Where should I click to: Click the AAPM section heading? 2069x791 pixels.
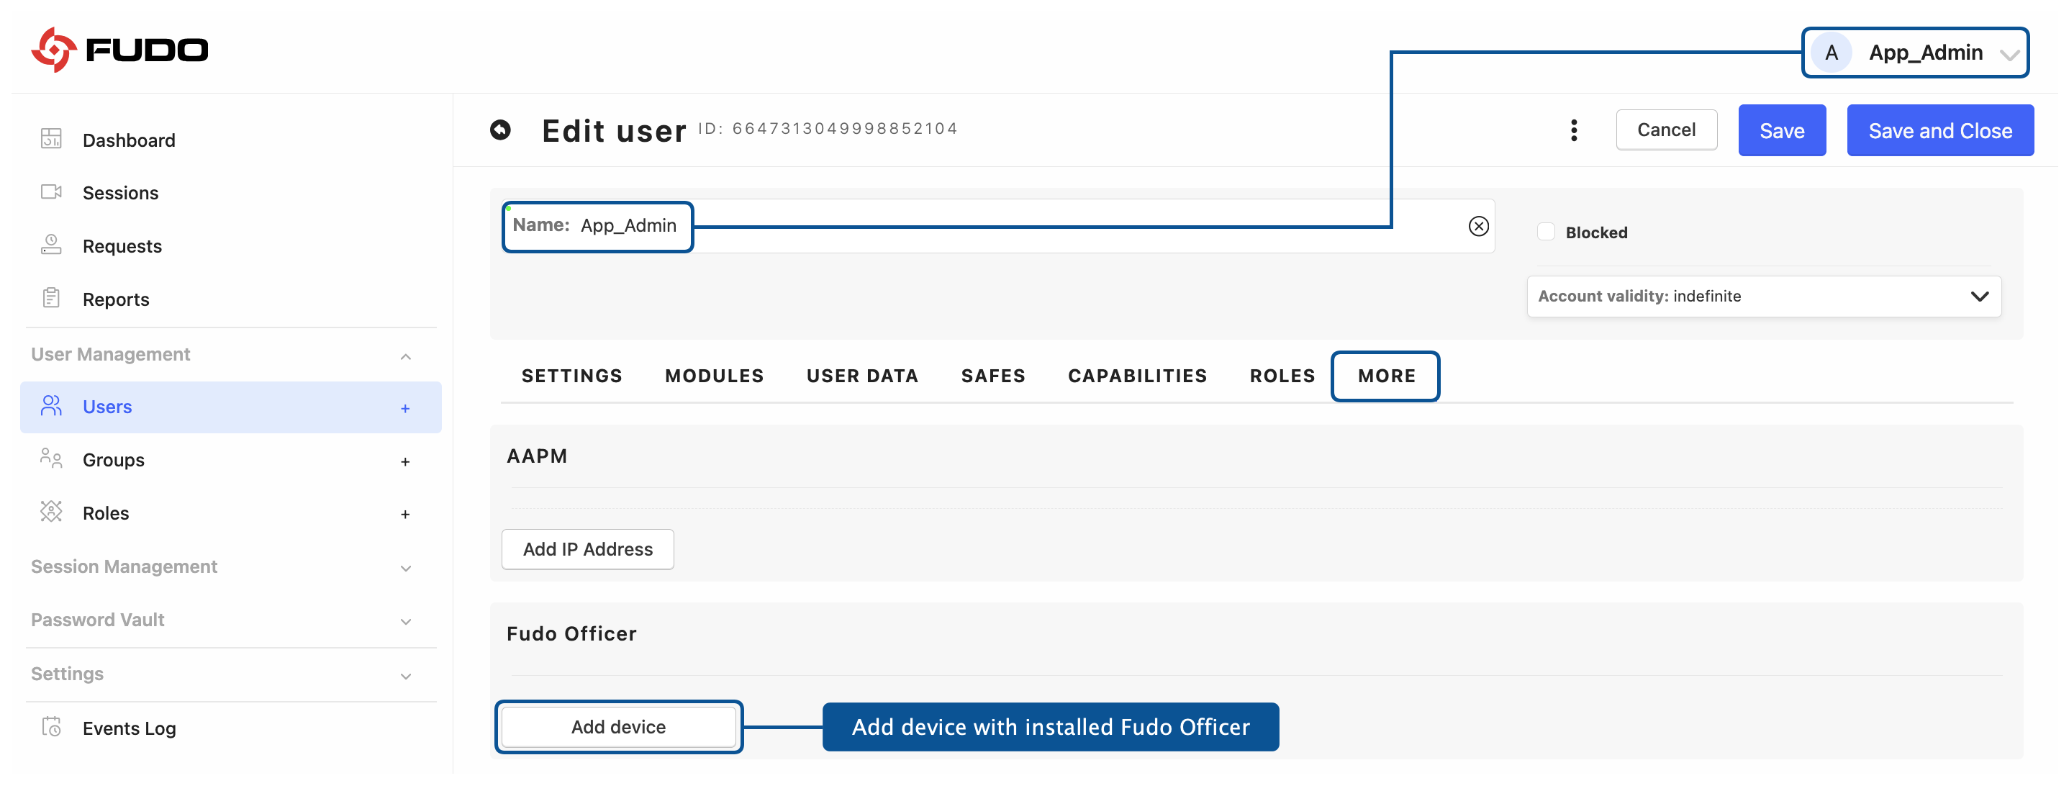[537, 456]
